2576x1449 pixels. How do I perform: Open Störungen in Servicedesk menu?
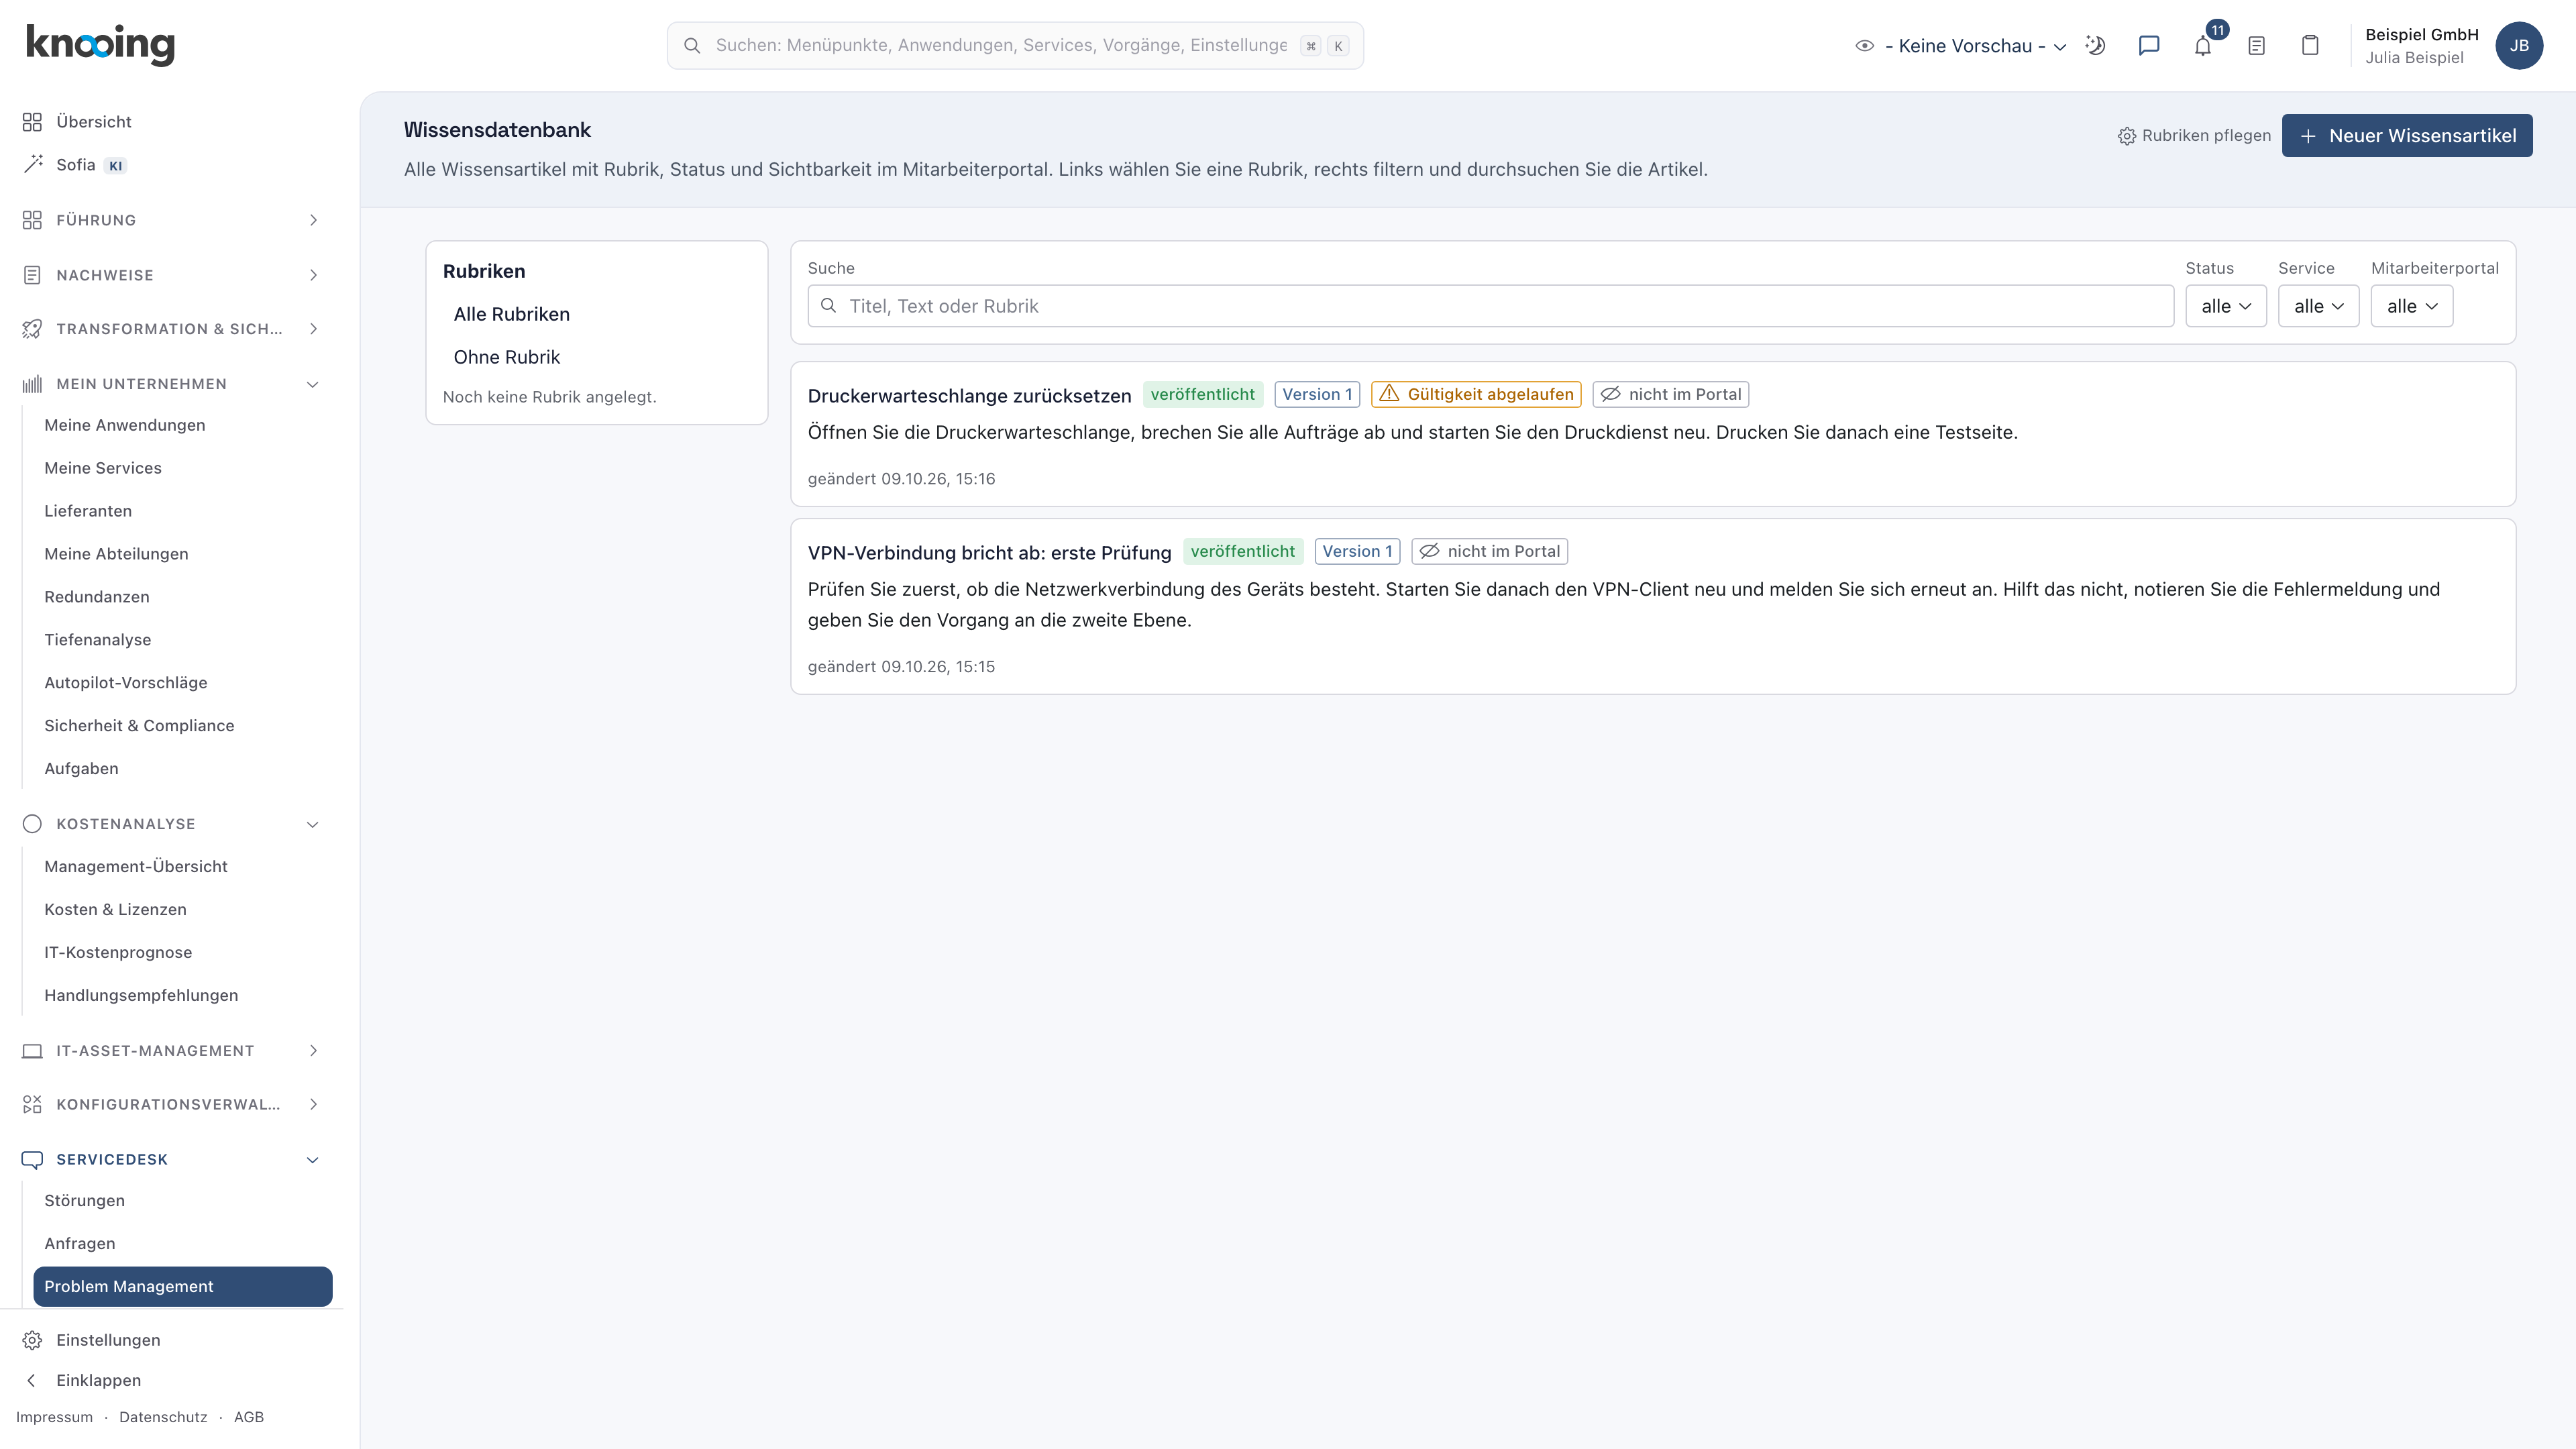coord(84,1200)
